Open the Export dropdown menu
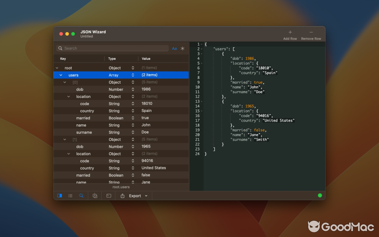379x237 pixels. 146,196
